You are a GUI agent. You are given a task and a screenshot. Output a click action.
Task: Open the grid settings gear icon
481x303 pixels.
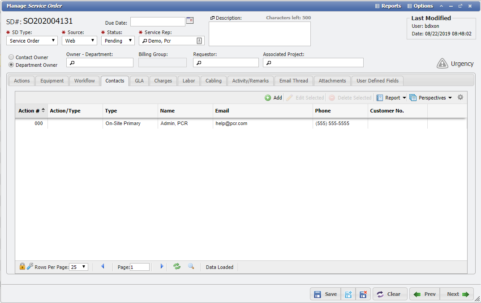point(460,97)
